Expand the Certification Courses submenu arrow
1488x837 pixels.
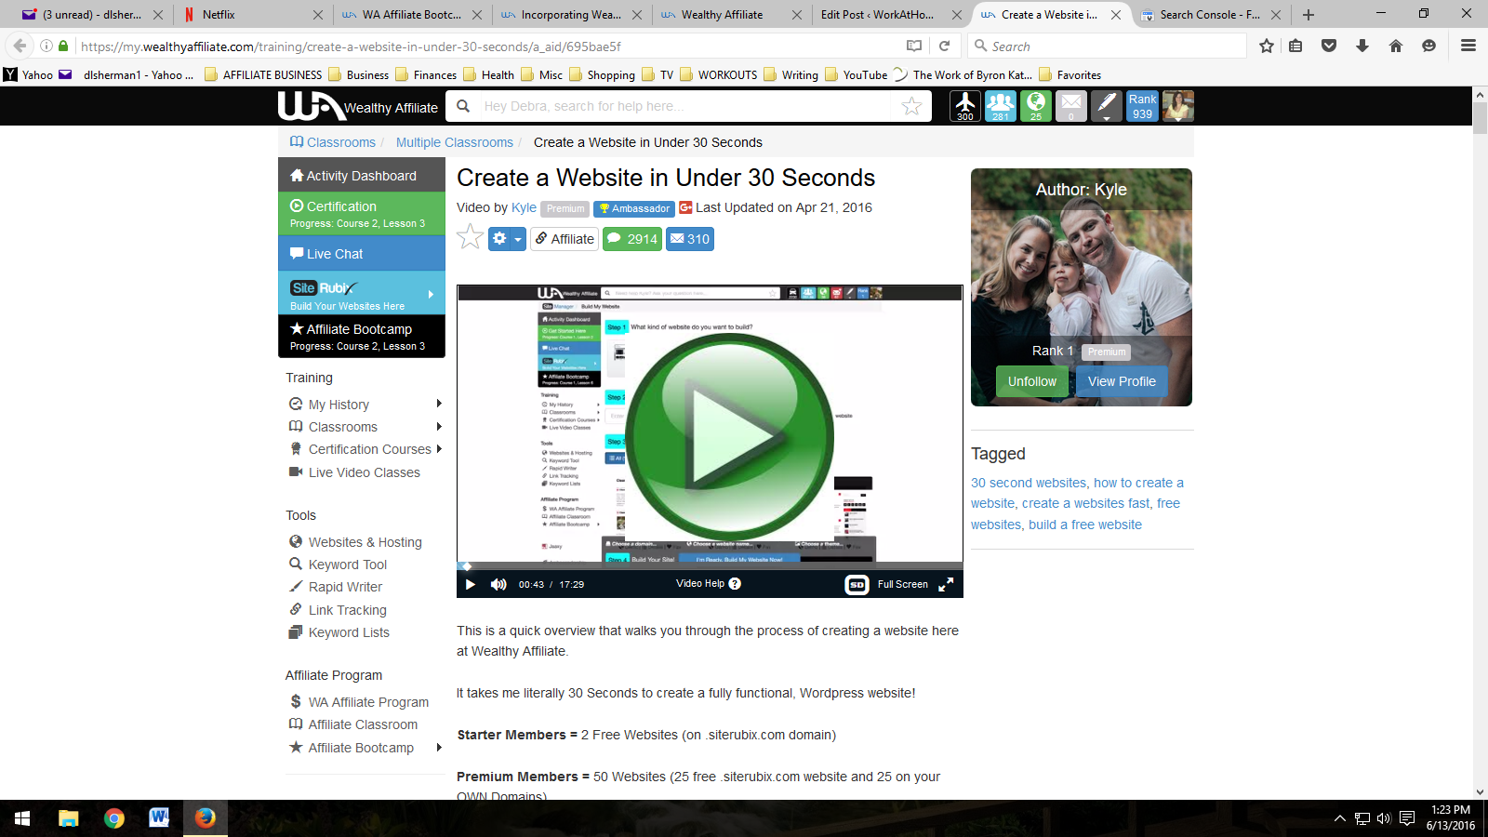pos(439,448)
